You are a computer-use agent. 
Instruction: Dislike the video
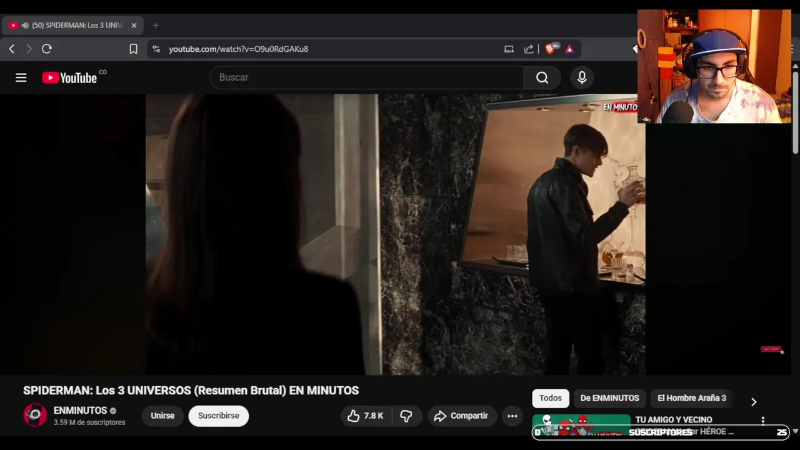pyautogui.click(x=406, y=416)
